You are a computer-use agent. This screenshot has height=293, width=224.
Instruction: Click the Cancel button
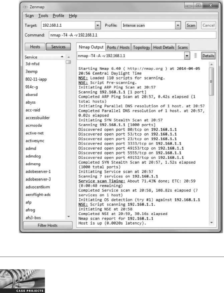208,25
